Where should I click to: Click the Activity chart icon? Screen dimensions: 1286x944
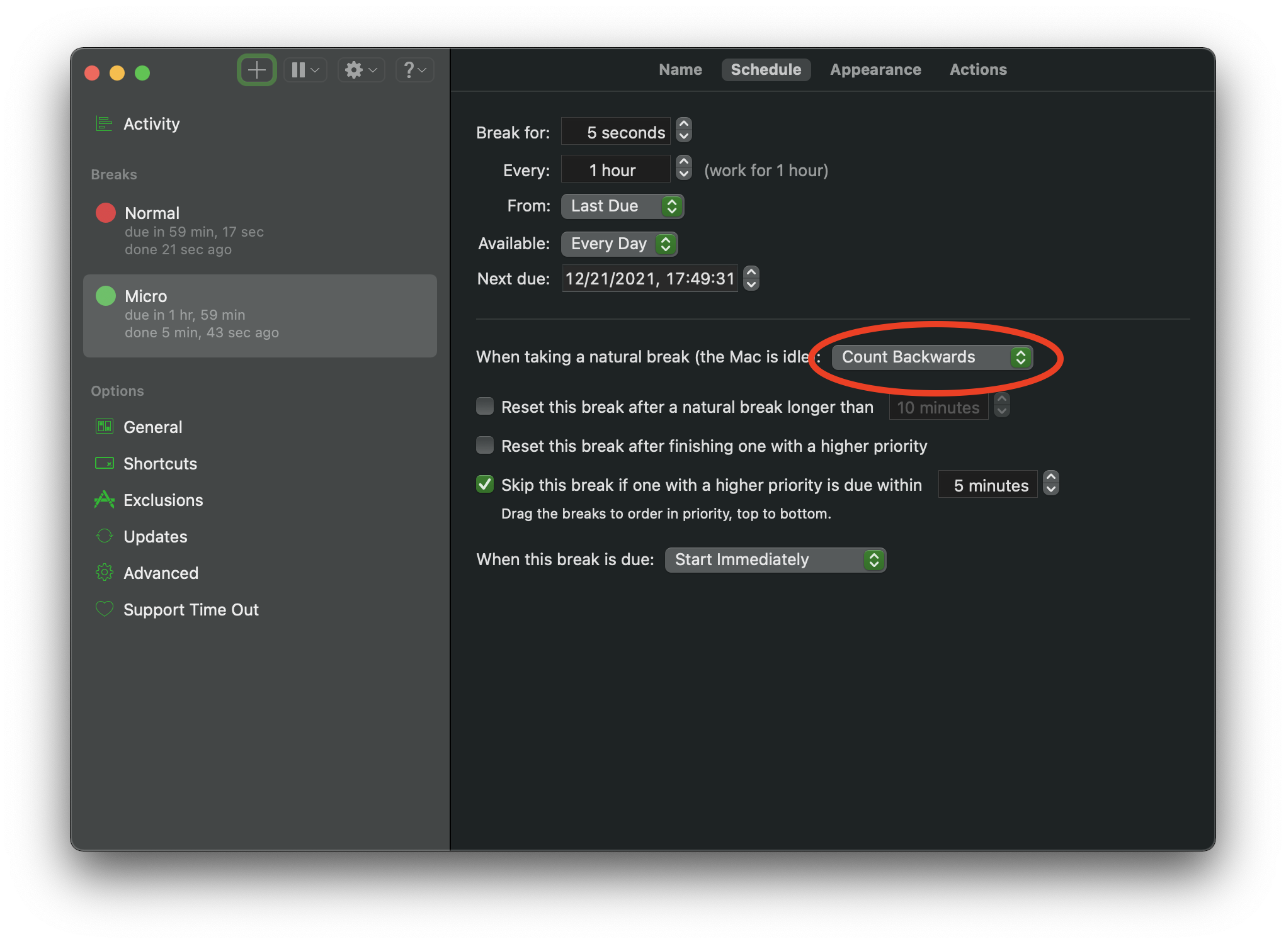(x=104, y=123)
